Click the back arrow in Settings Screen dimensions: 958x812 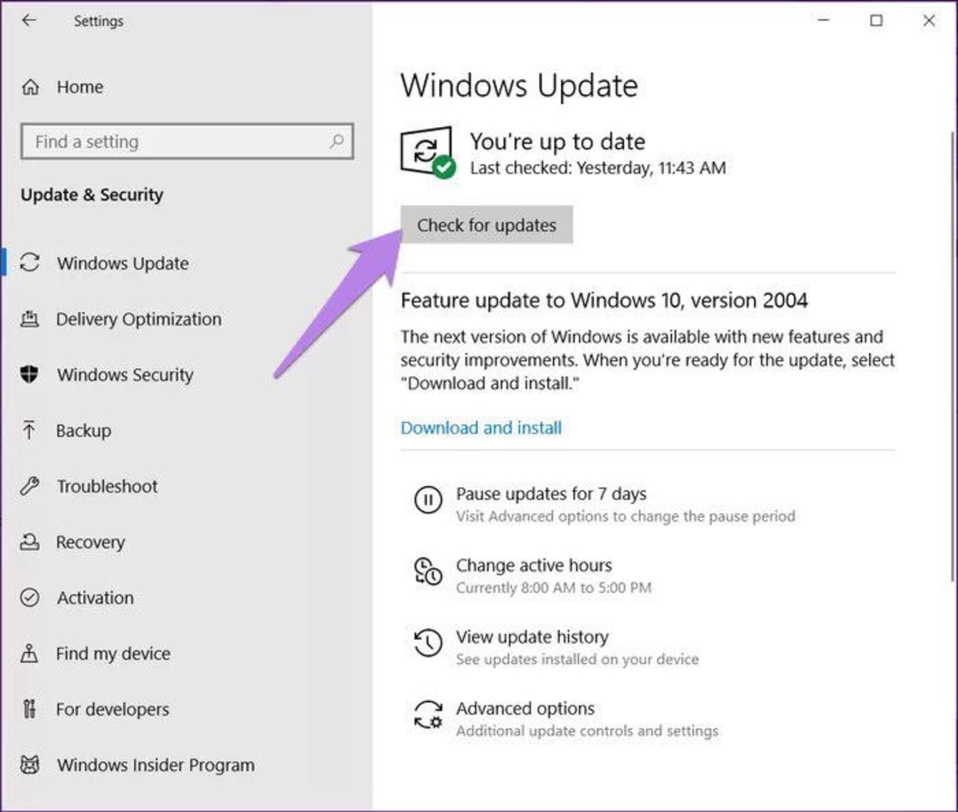pyautogui.click(x=29, y=20)
